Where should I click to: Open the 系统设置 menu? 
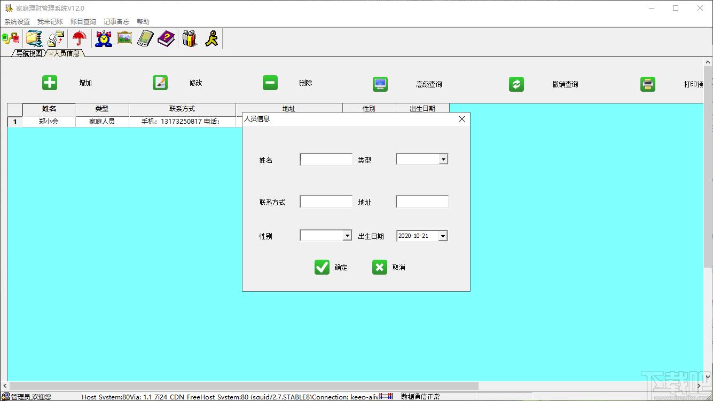coord(17,22)
